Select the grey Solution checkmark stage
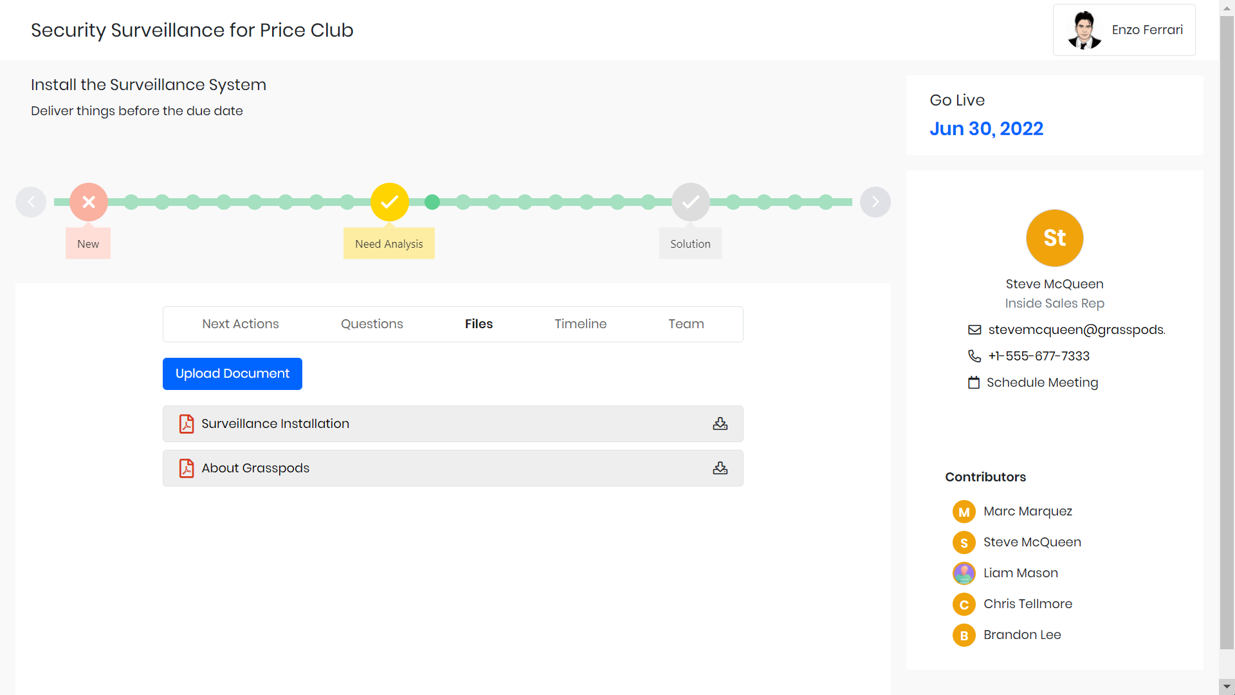The height and width of the screenshot is (695, 1235). tap(690, 202)
